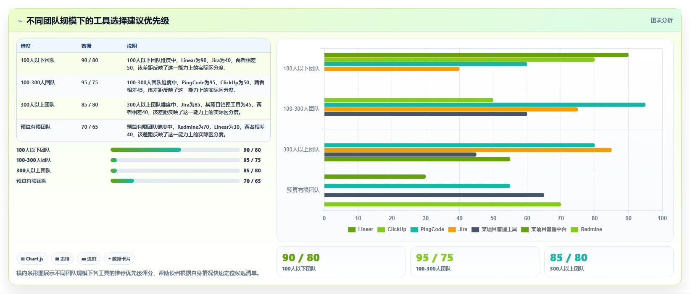Screen dimensions: 690x294
Task: Click the caption starting 横向条形图展示
Action: (139, 273)
